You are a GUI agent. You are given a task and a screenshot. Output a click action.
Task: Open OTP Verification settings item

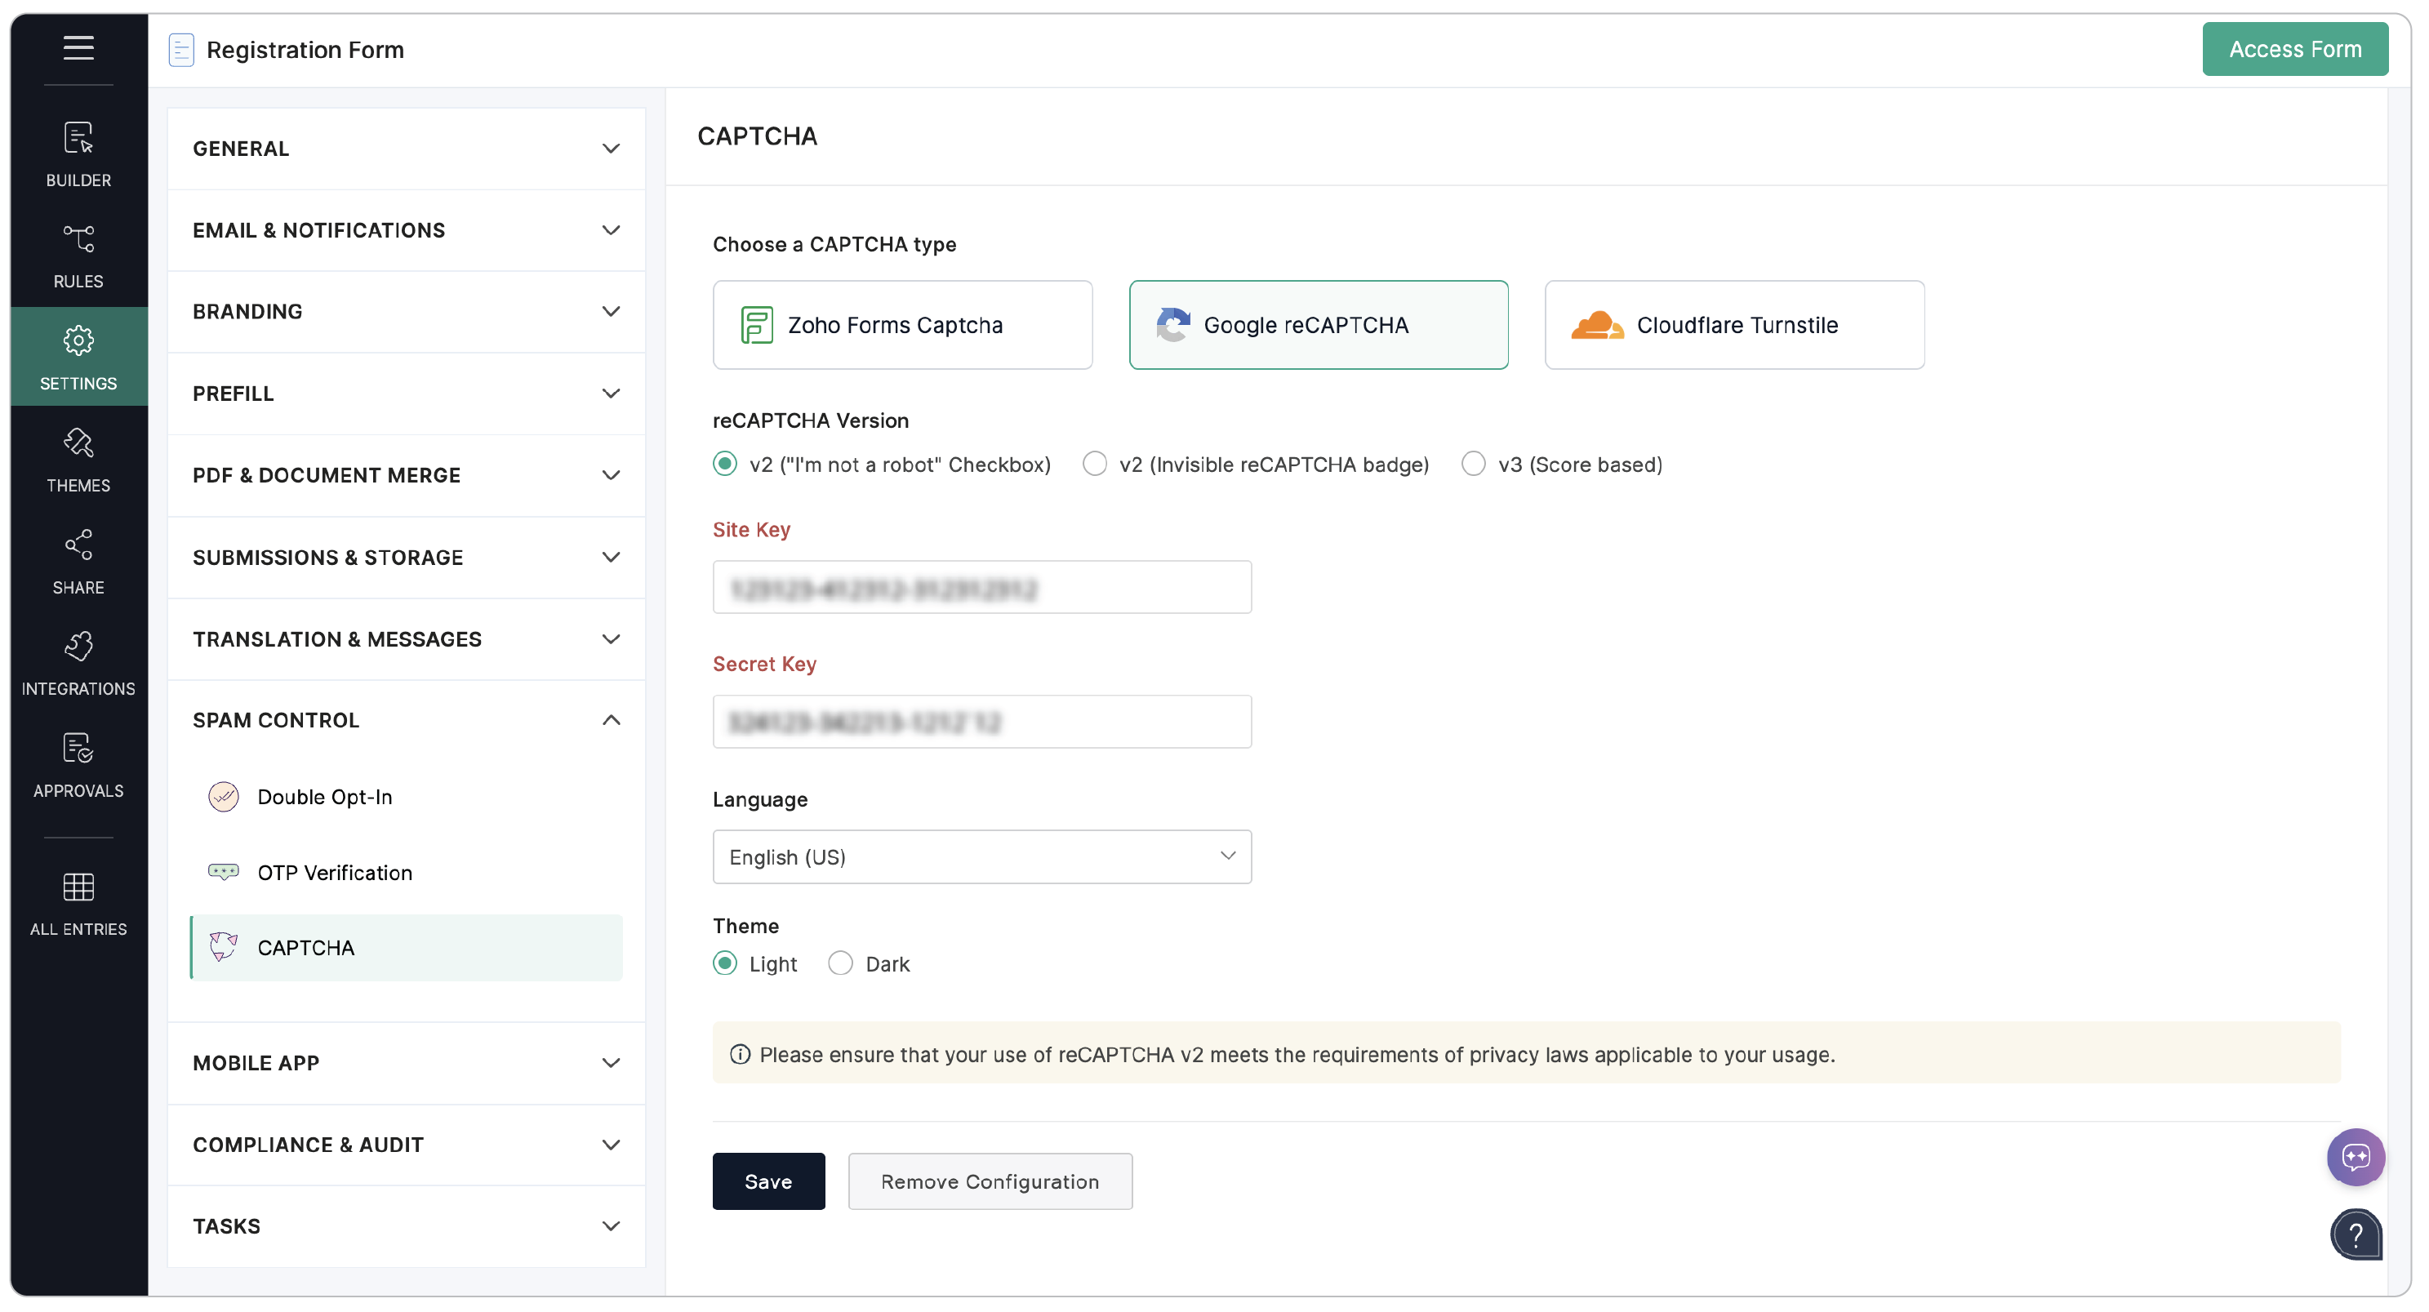pos(335,873)
